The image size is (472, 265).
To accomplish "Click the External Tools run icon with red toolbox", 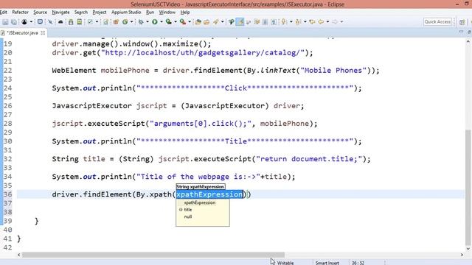I will (183, 22).
